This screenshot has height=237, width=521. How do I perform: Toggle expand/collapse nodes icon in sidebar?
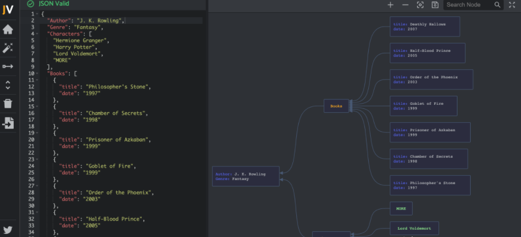pyautogui.click(x=8, y=85)
